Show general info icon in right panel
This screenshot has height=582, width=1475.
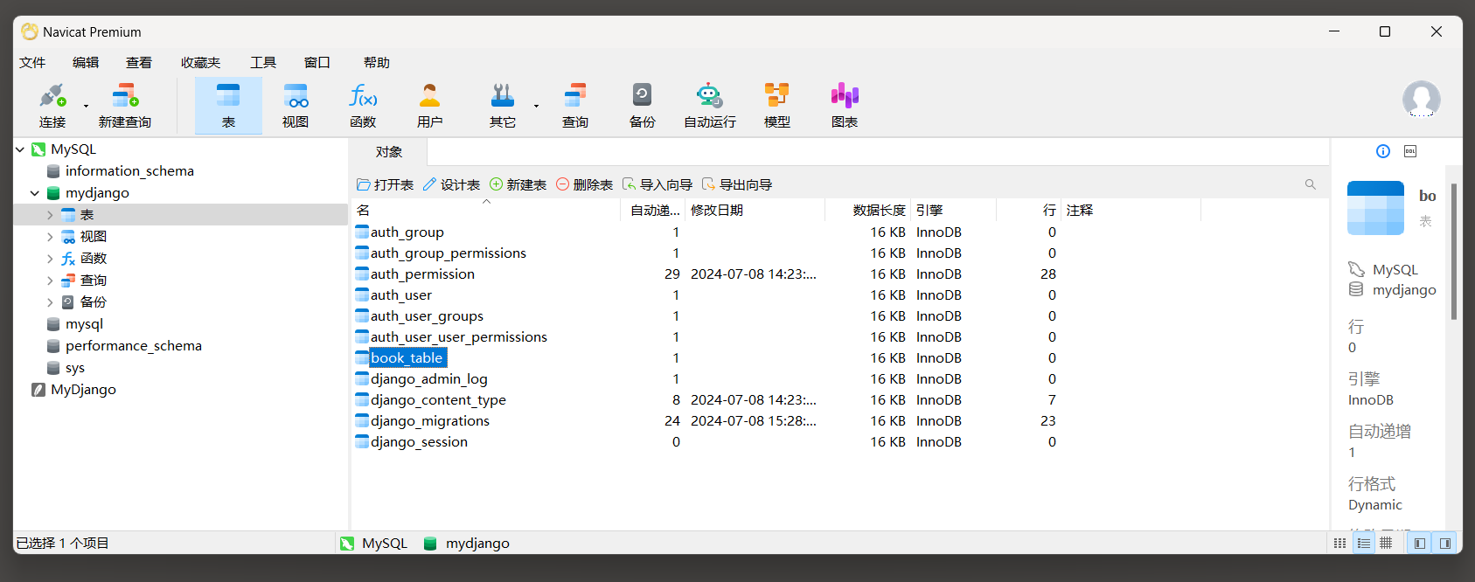pyautogui.click(x=1383, y=151)
